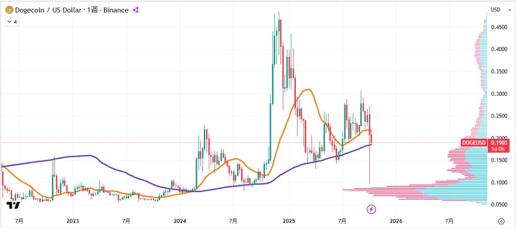Click the 0.0500 price axis label
This screenshot has width=516, height=228.
click(x=498, y=205)
